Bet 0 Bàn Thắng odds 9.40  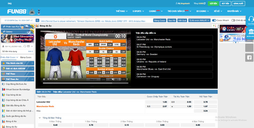55,125
